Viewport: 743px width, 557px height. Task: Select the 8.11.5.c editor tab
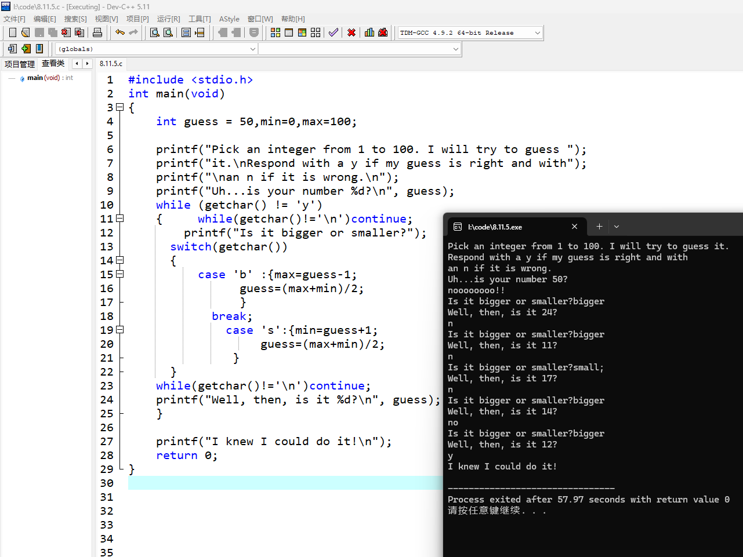(x=111, y=64)
